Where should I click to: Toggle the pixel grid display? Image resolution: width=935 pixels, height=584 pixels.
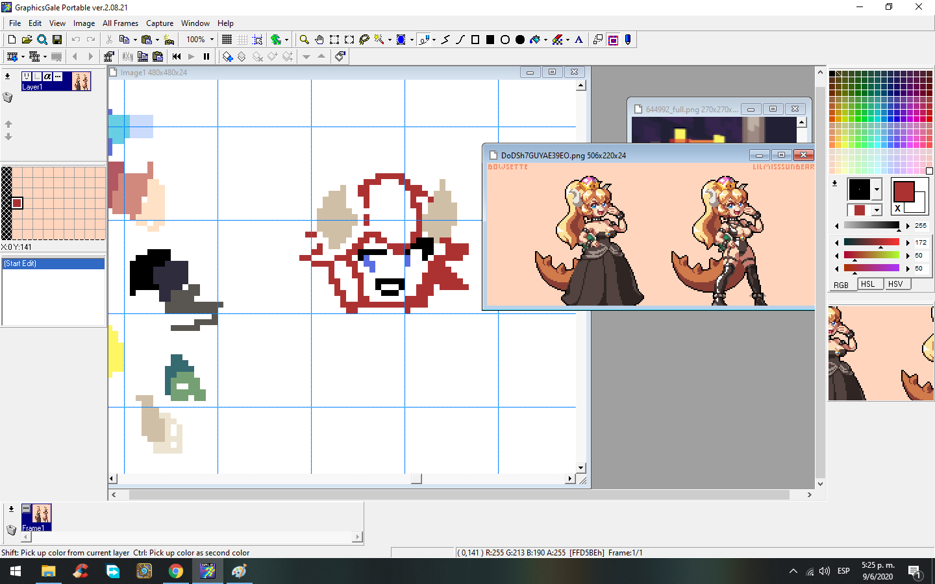(x=227, y=40)
